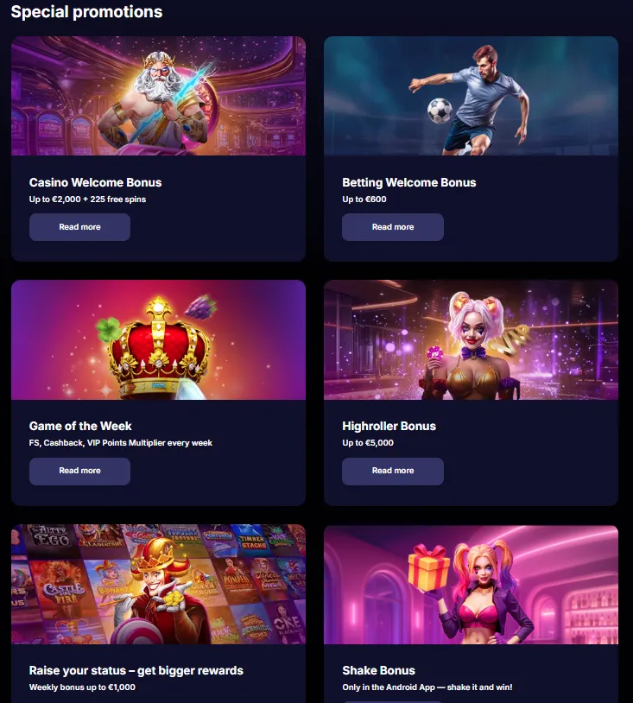Screen dimensions: 633x703
Task: Click the soccer ball in the betting banner
Action: point(440,111)
